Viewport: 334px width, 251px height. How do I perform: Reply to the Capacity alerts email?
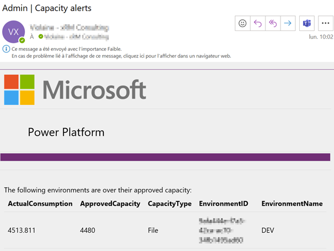click(x=257, y=23)
